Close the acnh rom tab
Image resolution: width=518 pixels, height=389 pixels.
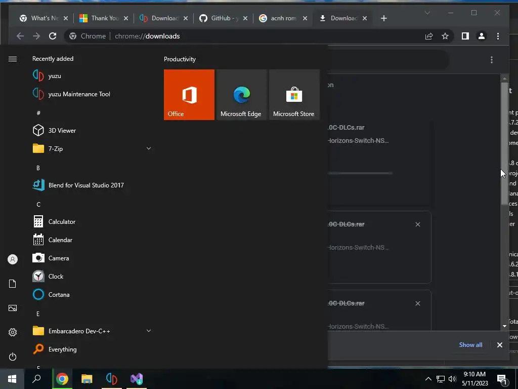(305, 18)
